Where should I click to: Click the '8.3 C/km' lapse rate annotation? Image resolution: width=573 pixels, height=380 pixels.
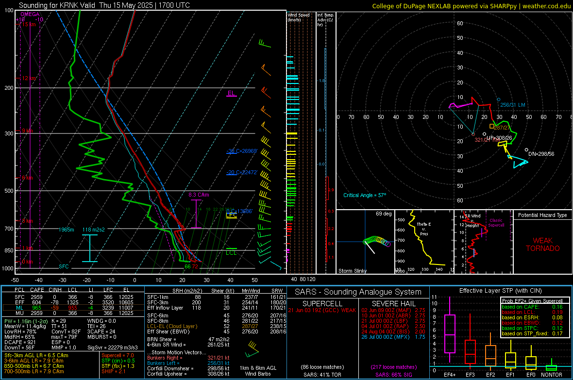199,195
